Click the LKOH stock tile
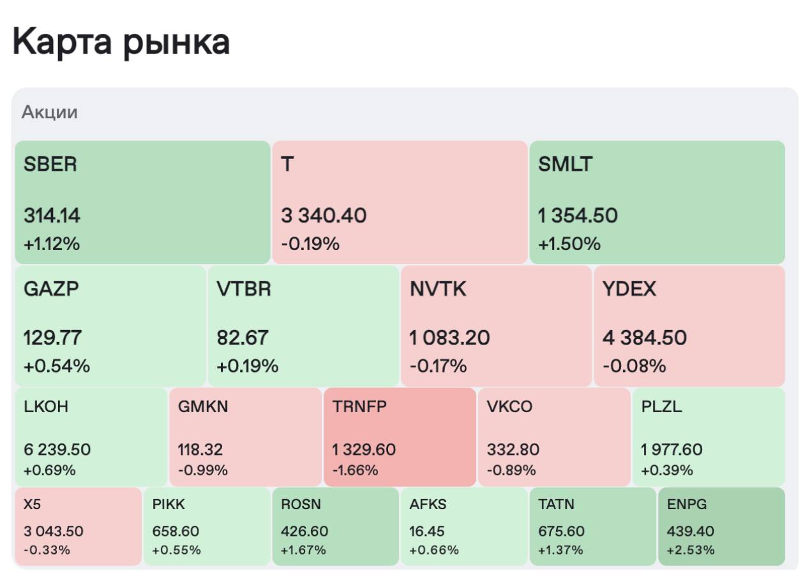The width and height of the screenshot is (812, 580). [x=91, y=437]
